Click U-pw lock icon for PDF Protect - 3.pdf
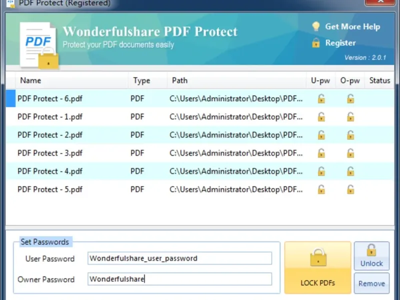Viewport: 400px width, 300px height. (x=321, y=153)
